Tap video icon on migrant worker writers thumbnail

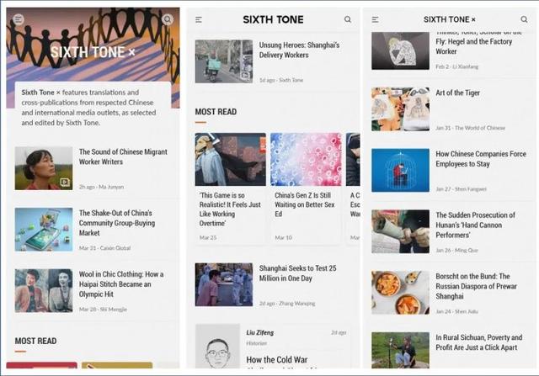tap(65, 182)
